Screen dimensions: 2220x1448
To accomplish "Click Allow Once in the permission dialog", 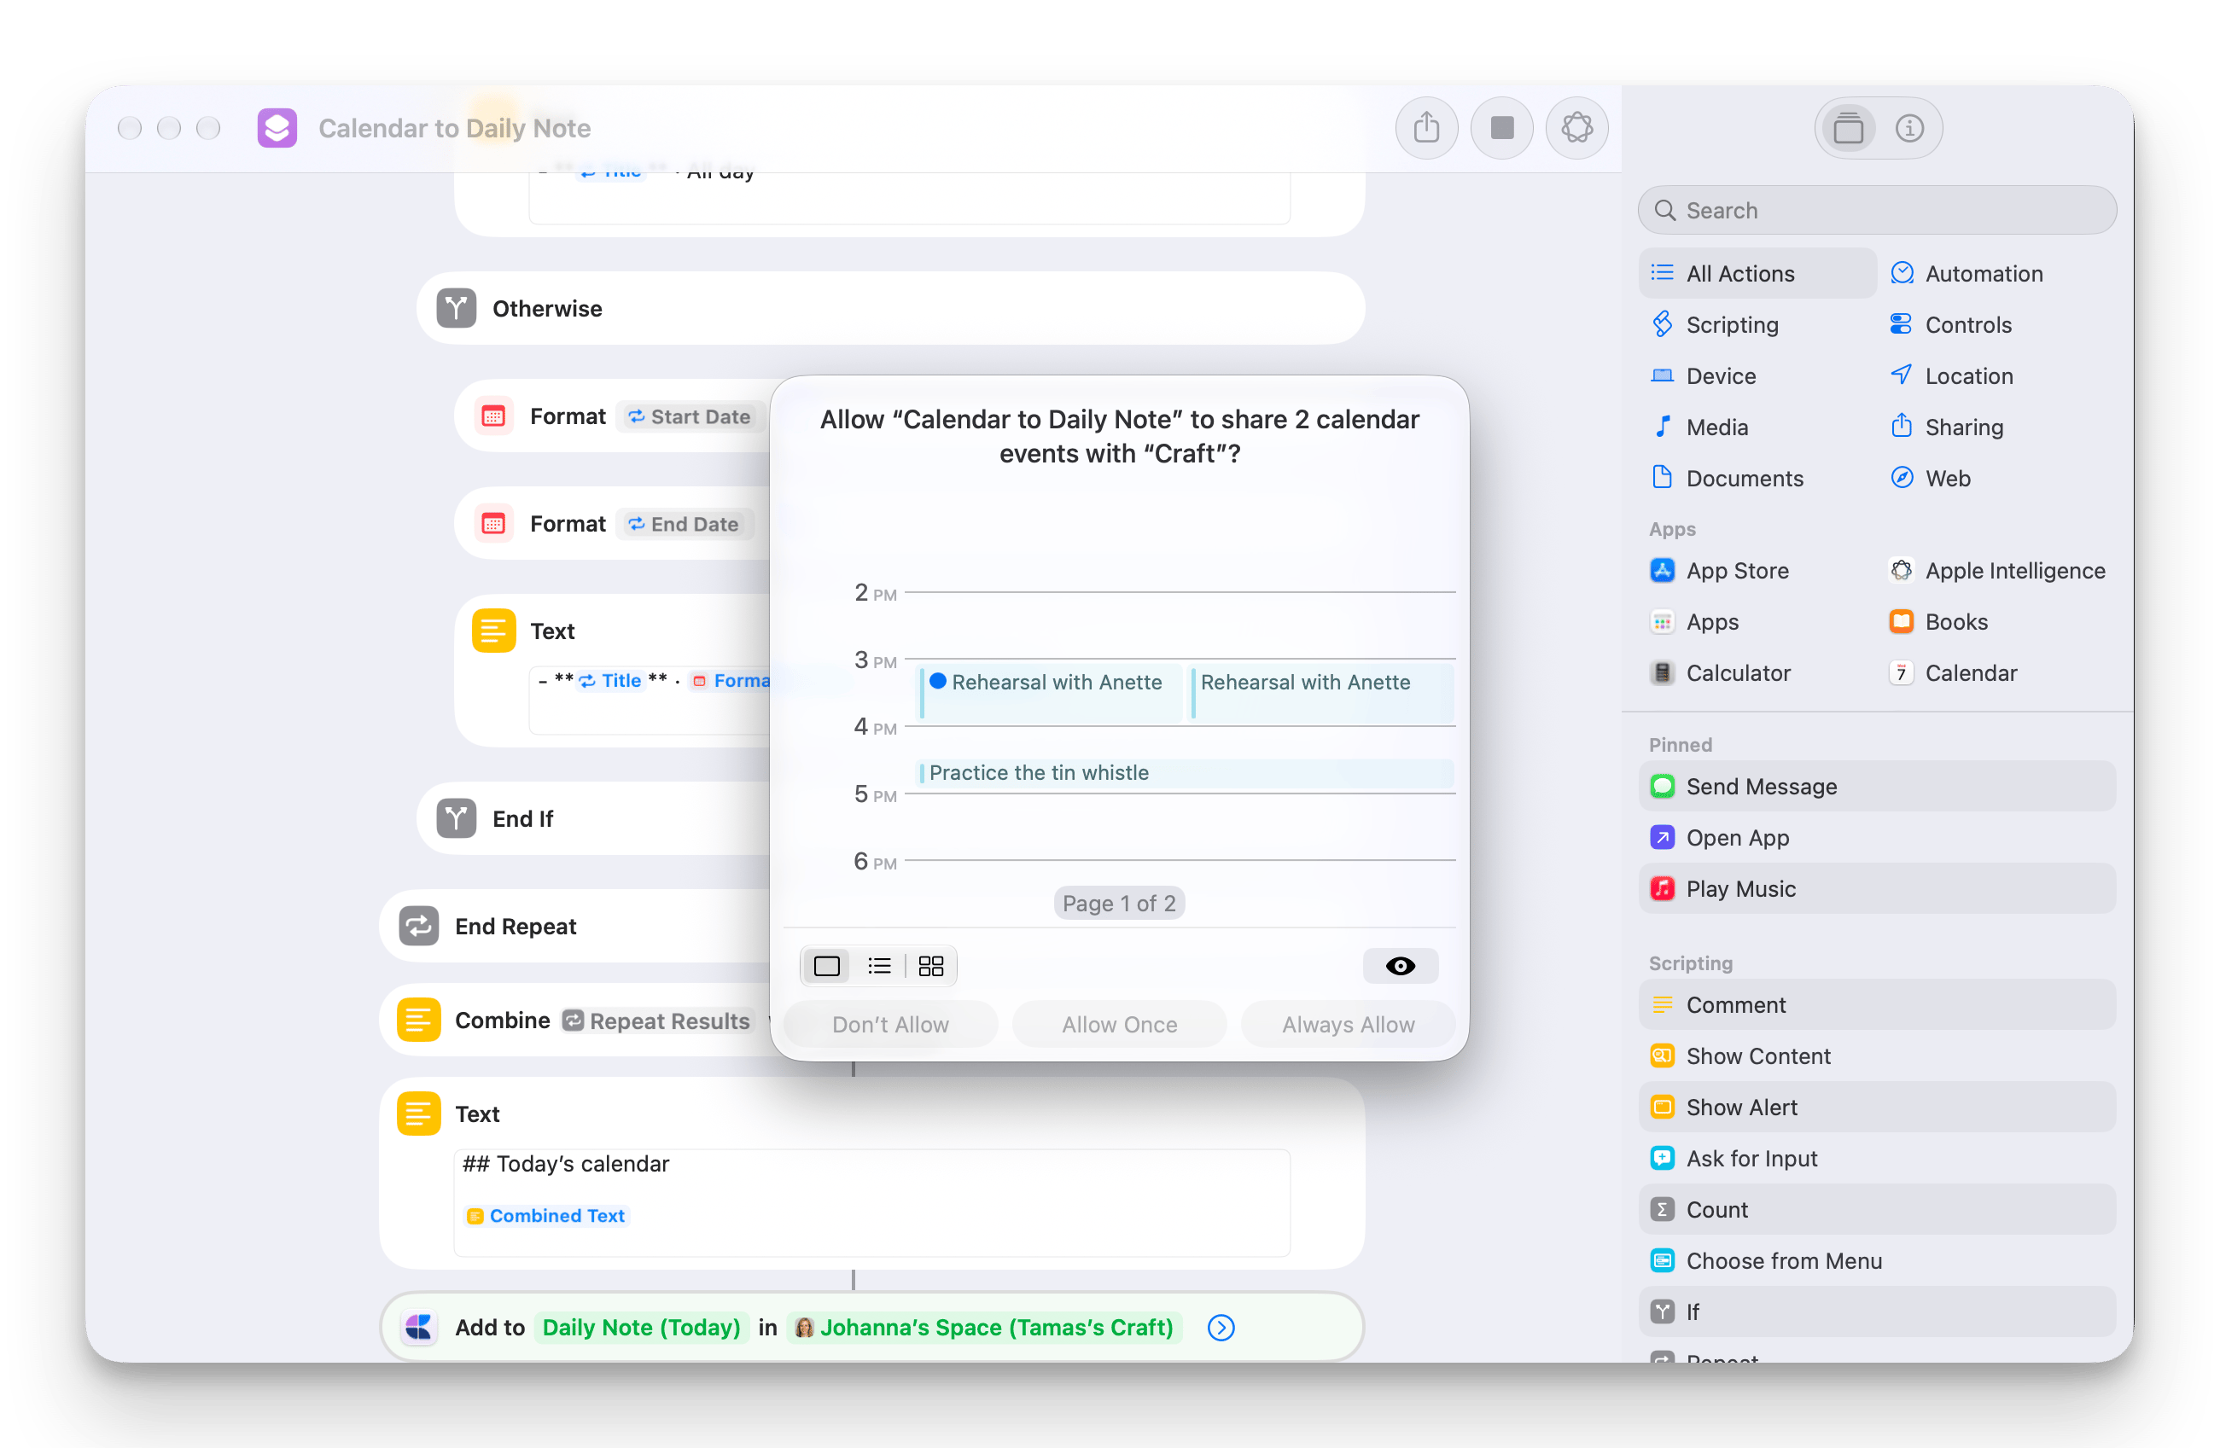I will [1119, 1024].
